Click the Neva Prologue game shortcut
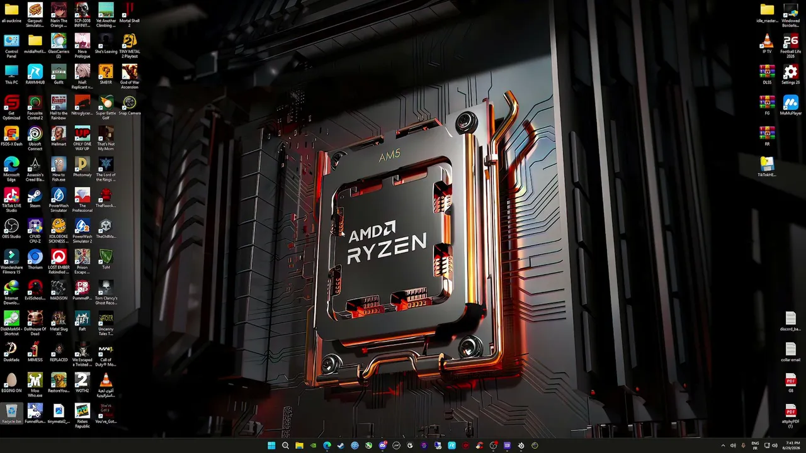 82,45
